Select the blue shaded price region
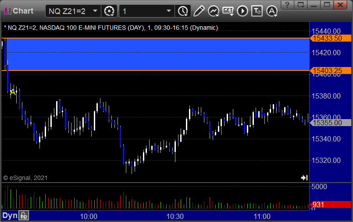The height and width of the screenshot is (222, 353). point(157,54)
